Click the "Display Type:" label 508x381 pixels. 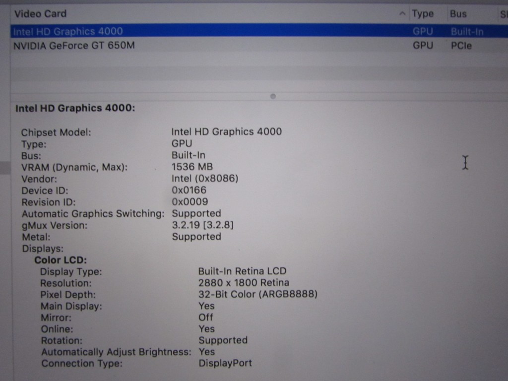(71, 272)
